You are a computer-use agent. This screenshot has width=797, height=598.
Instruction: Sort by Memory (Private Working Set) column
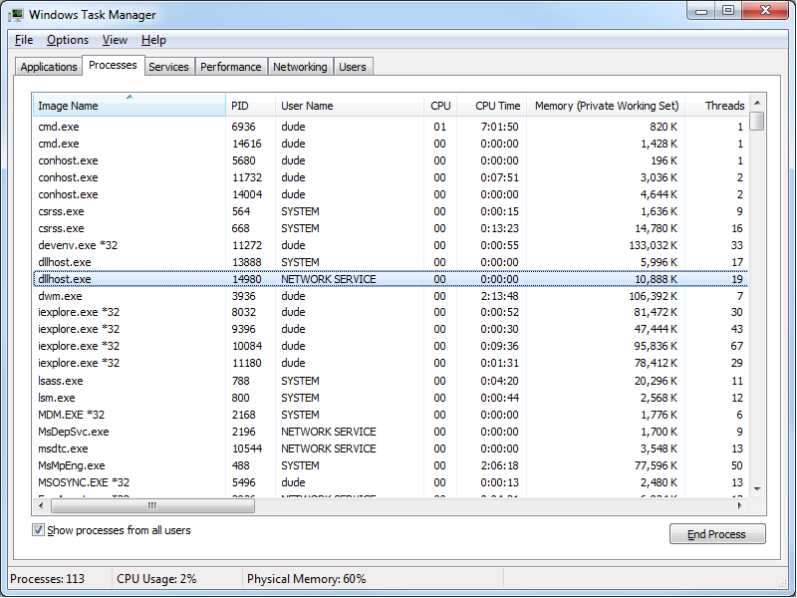click(606, 106)
